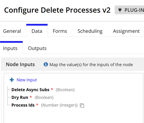Click the PLUG-IN badge label
Viewport: 144px width, 123px height.
click(134, 10)
